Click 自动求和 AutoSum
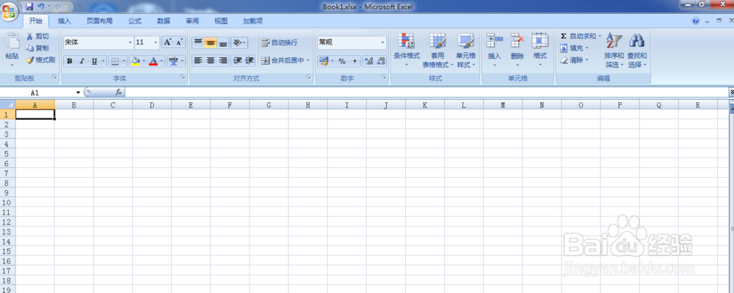This screenshot has width=734, height=293. (578, 36)
